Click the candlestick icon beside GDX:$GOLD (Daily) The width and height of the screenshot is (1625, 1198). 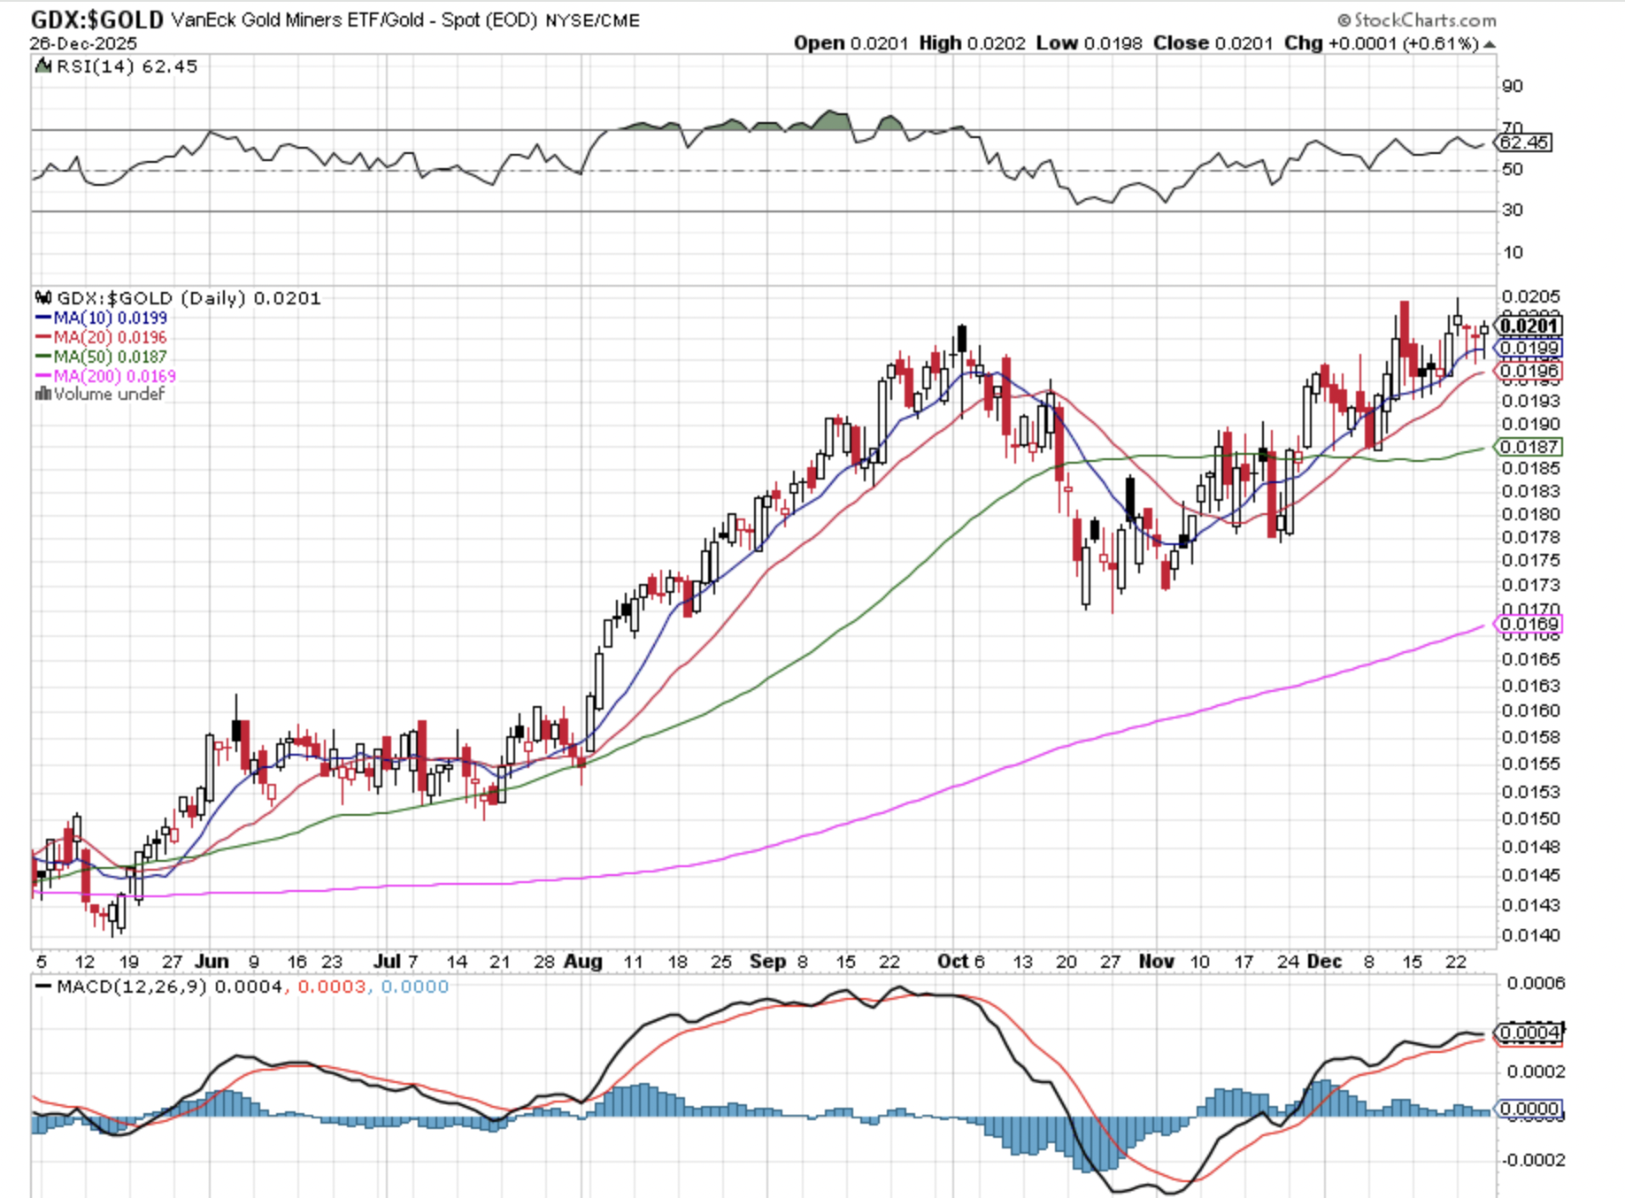pos(43,298)
